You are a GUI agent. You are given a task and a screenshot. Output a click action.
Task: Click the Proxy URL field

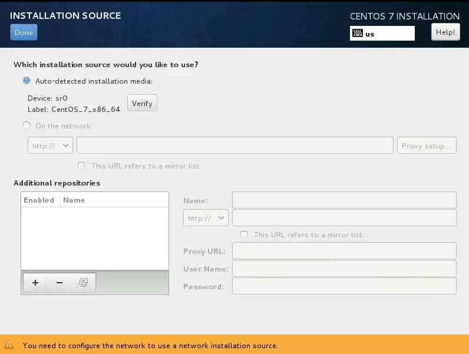tap(344, 250)
